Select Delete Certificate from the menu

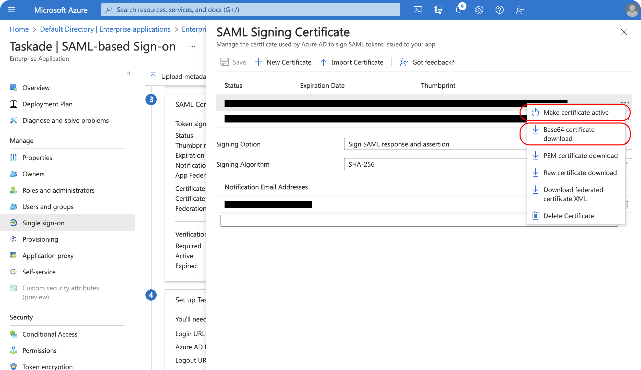point(568,216)
